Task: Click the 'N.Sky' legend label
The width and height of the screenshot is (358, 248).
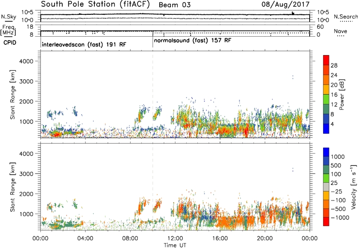Action: pyautogui.click(x=9, y=17)
